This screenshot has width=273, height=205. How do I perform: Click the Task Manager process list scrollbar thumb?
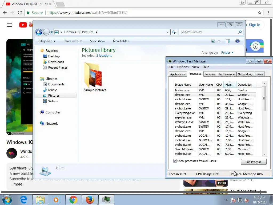coord(264,98)
